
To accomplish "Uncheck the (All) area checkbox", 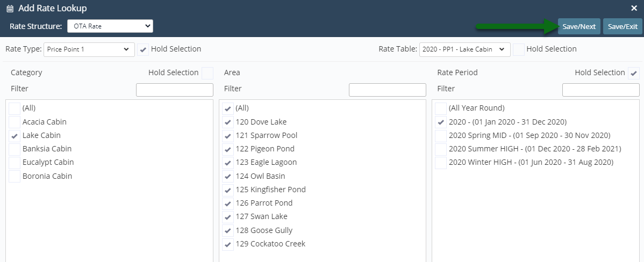I will coord(227,108).
